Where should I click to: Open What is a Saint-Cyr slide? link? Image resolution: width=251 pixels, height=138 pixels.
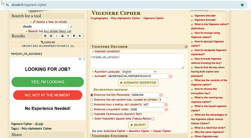(210, 128)
